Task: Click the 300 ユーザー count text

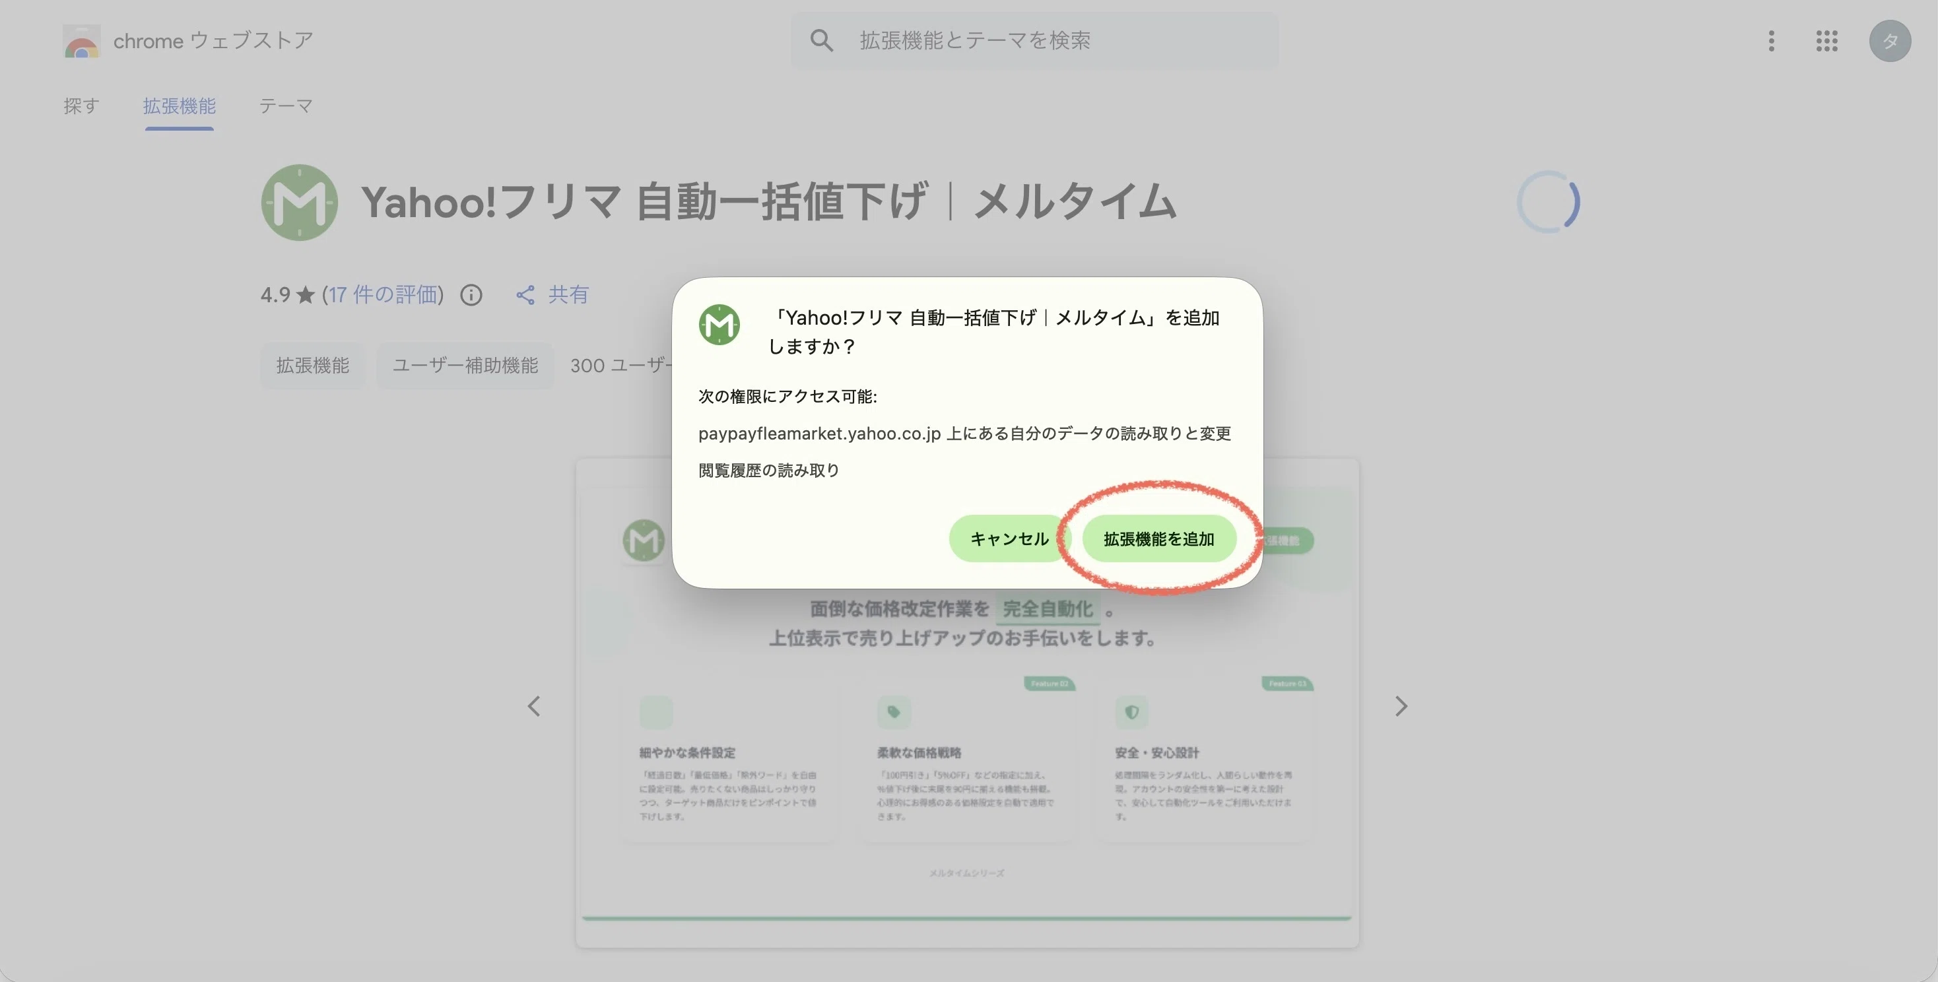Action: (x=620, y=366)
